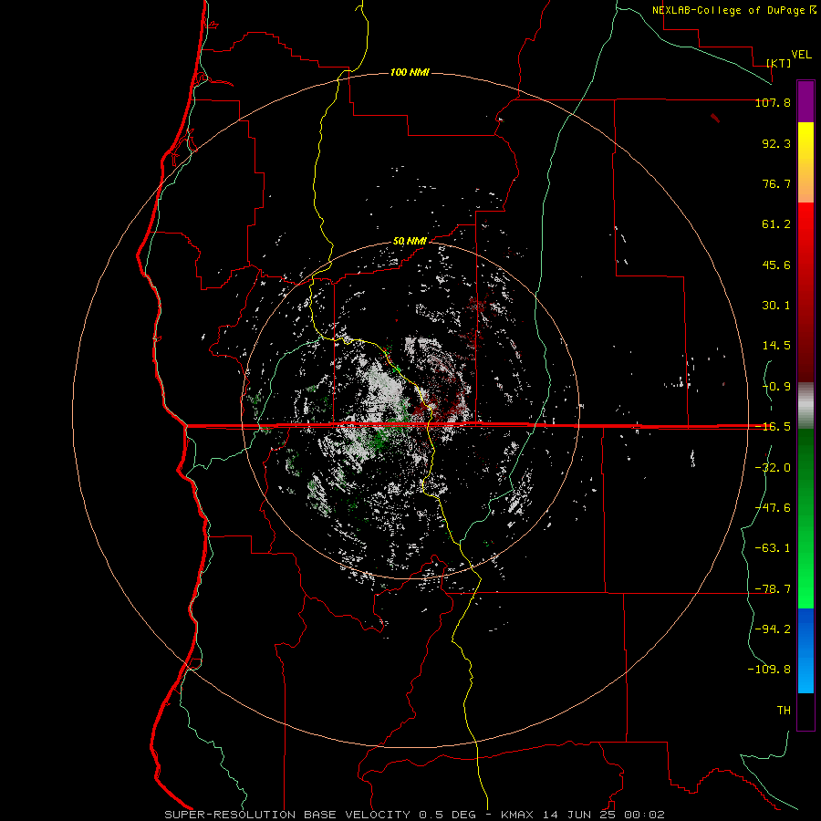
Task: Click the -94.2 velocity scale value
Action: click(773, 629)
